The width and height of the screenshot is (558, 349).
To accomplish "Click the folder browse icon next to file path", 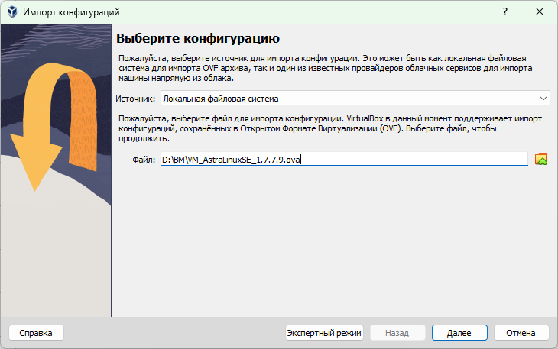I will click(x=541, y=159).
